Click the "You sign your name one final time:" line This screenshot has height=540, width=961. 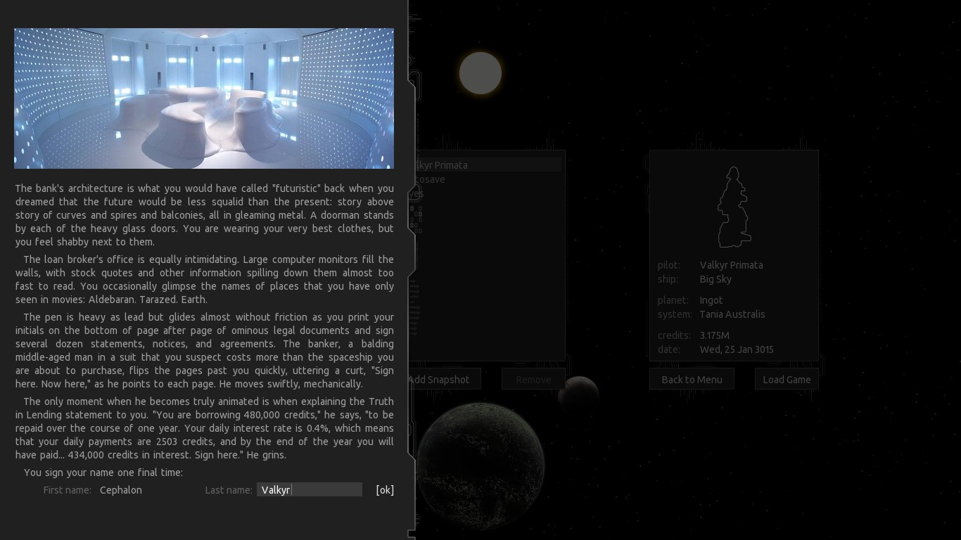tap(103, 472)
